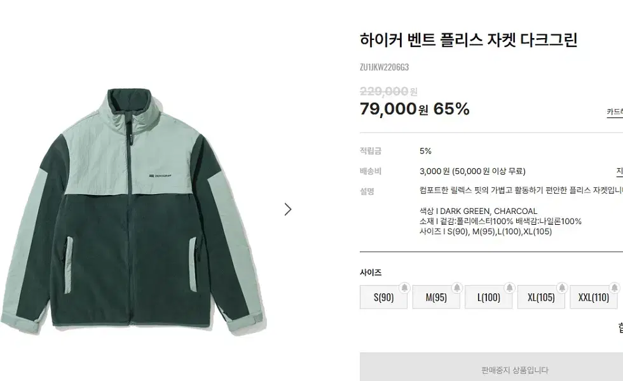Click the jacket product photo
Viewport: 623px width, 381px height.
coord(140,210)
